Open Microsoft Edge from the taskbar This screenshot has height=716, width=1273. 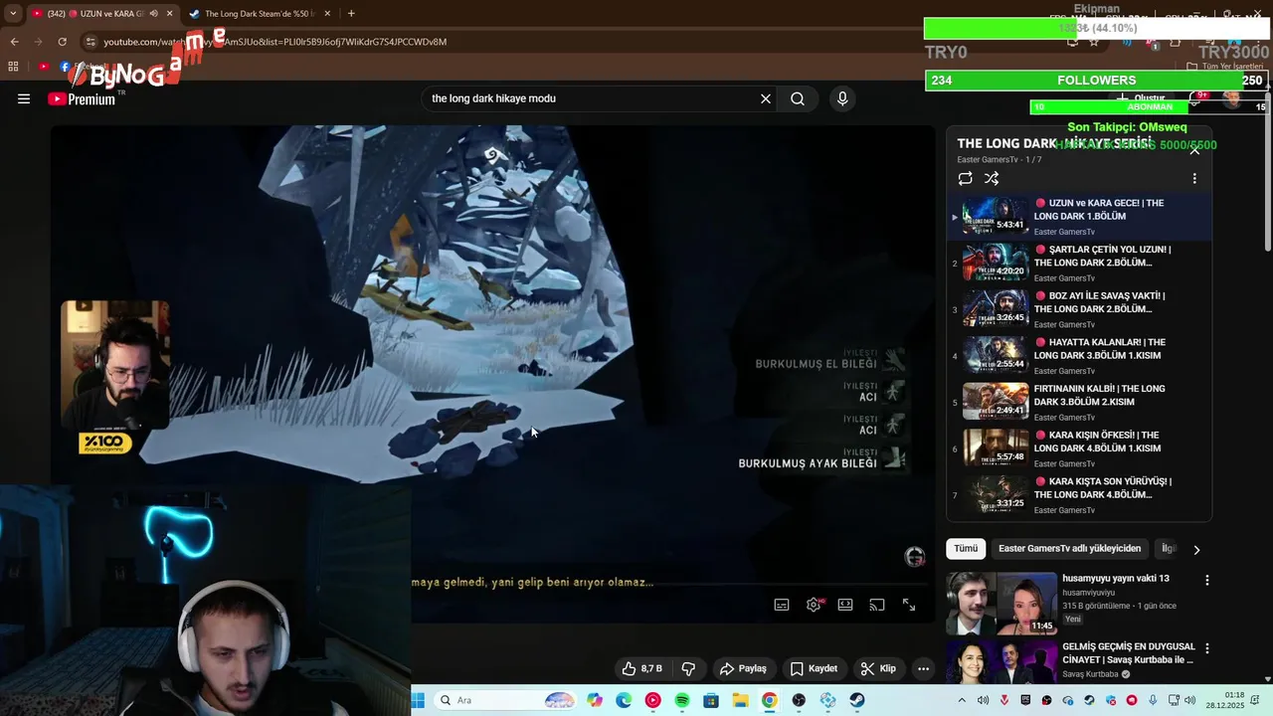624,700
